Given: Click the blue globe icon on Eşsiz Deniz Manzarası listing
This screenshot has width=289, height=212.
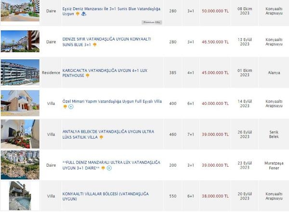Looking at the screenshot, I should 84,14.
